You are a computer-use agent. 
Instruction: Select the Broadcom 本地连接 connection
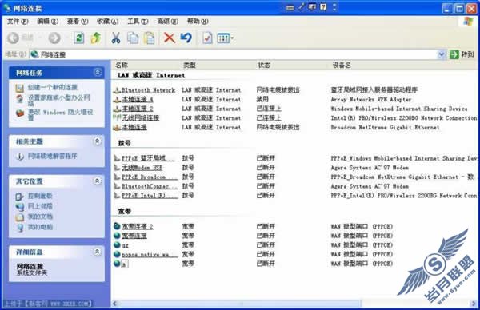[134, 127]
